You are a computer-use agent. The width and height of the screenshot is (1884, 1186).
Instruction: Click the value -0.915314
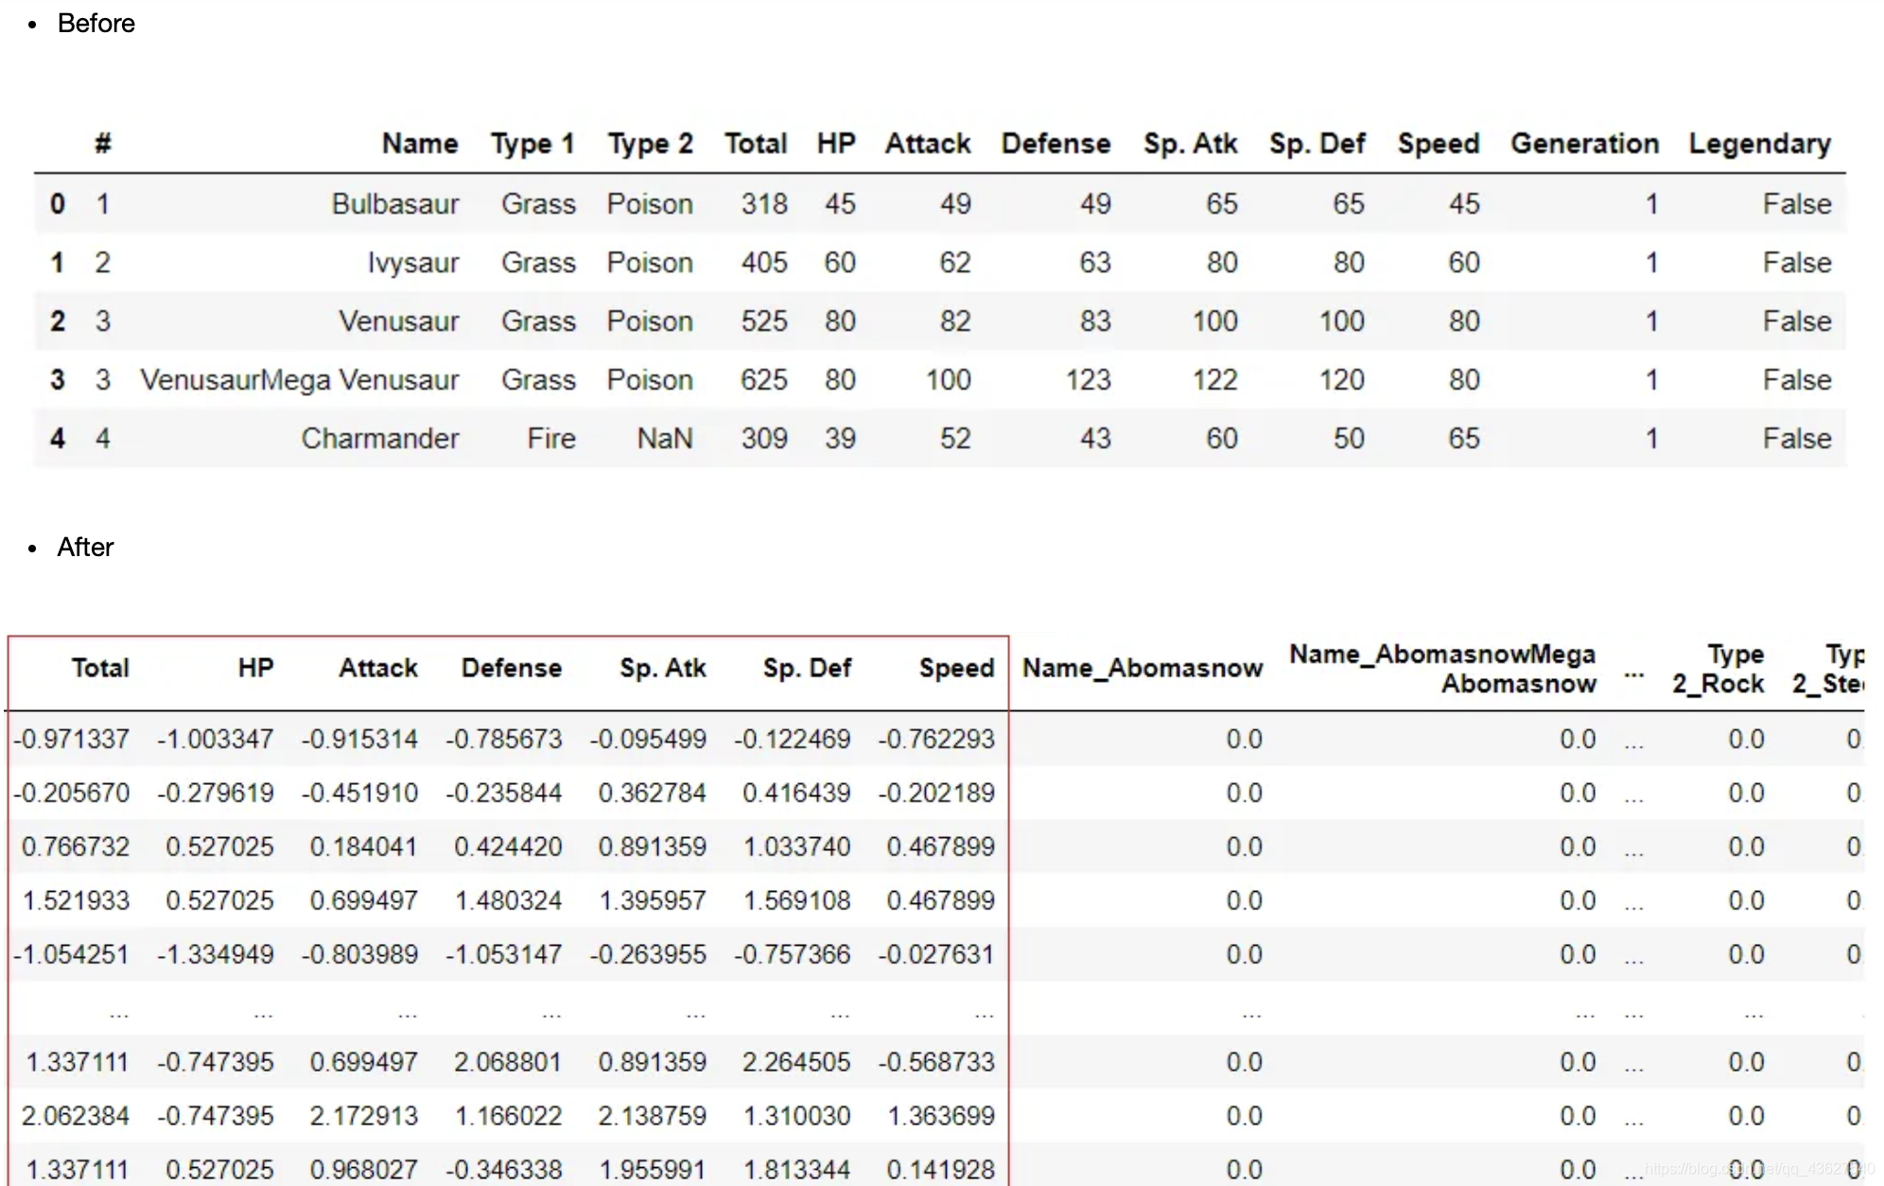tap(359, 739)
